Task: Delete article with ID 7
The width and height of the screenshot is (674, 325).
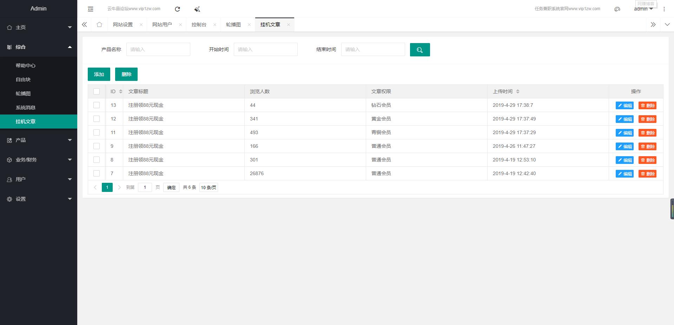Action: click(x=647, y=174)
